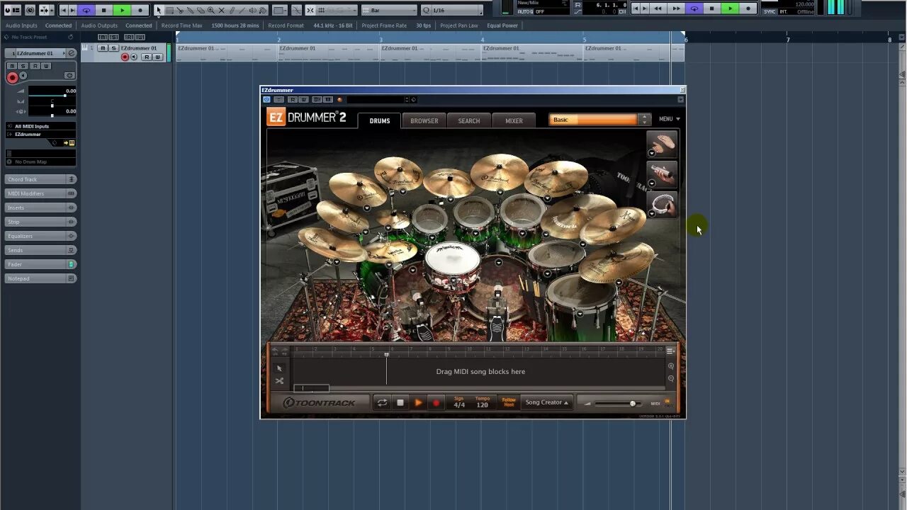
Task: Click the No Drum Map selector
Action: [40, 162]
